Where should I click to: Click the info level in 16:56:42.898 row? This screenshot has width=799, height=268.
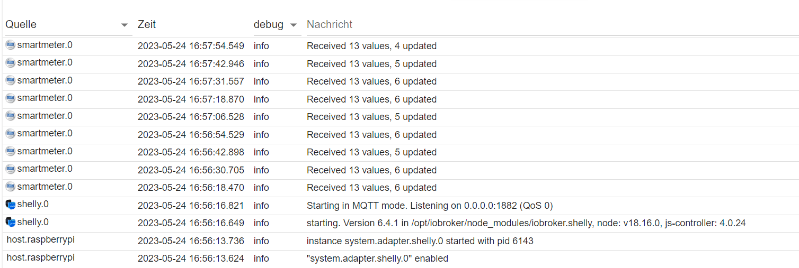click(261, 152)
